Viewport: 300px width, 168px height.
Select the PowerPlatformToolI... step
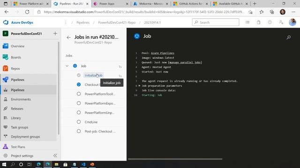pos(100,94)
